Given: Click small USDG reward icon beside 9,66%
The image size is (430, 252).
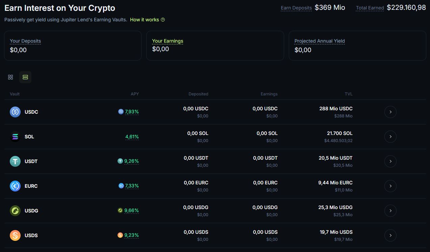Looking at the screenshot, I should (120, 210).
